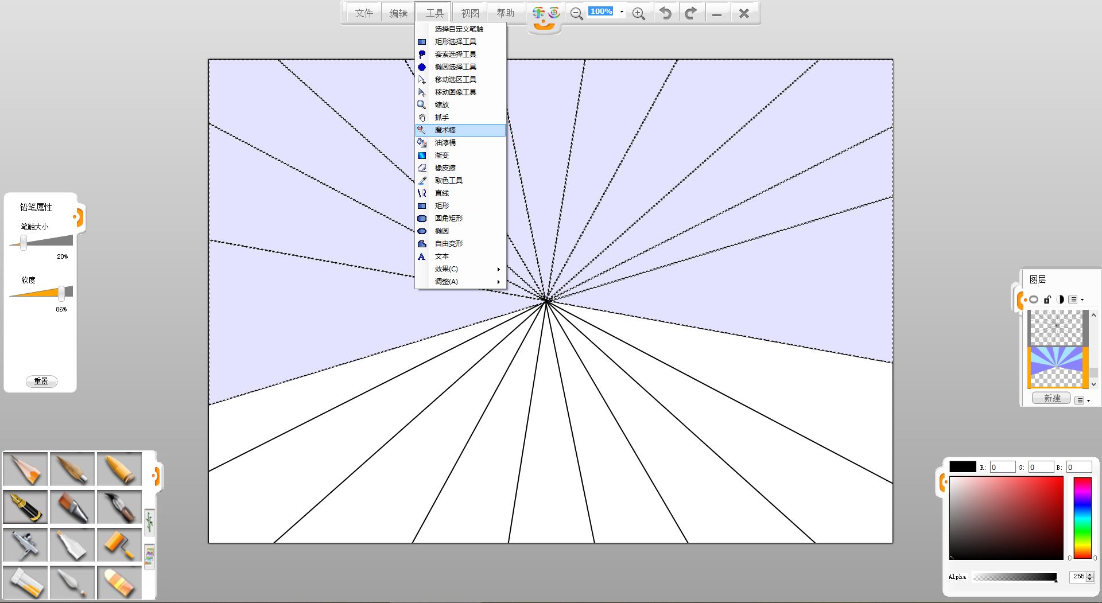Open the zoom percentage dropdown
1102x603 pixels.
click(622, 11)
